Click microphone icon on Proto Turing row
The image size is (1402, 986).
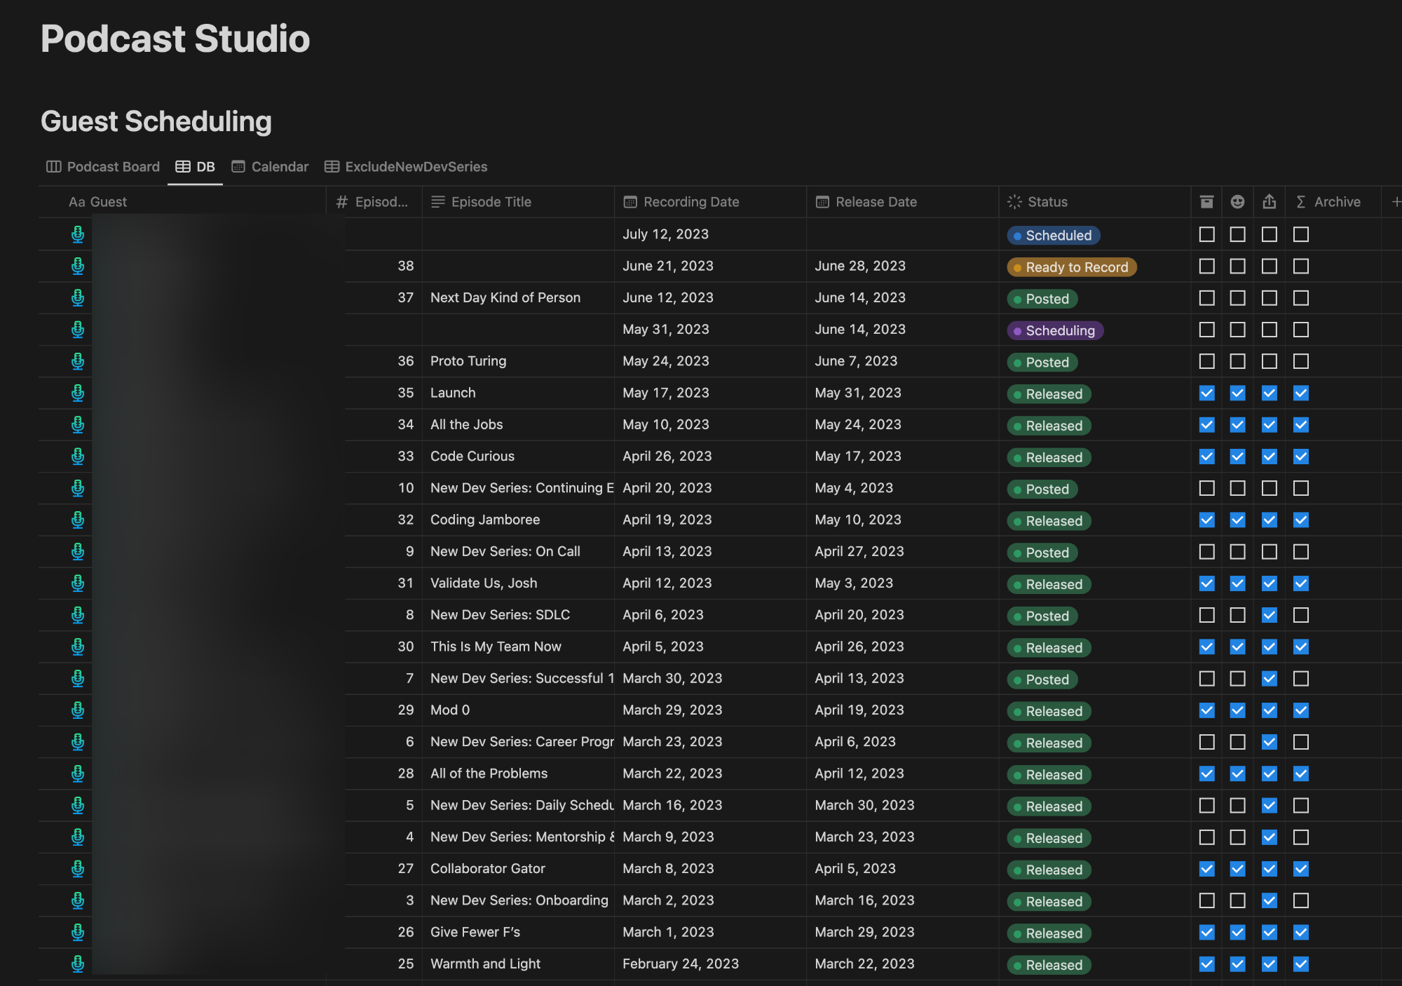78,361
